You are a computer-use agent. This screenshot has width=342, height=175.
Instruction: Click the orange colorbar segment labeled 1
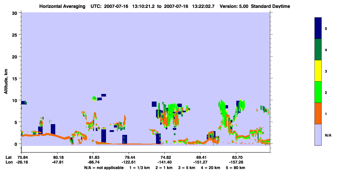(318, 113)
